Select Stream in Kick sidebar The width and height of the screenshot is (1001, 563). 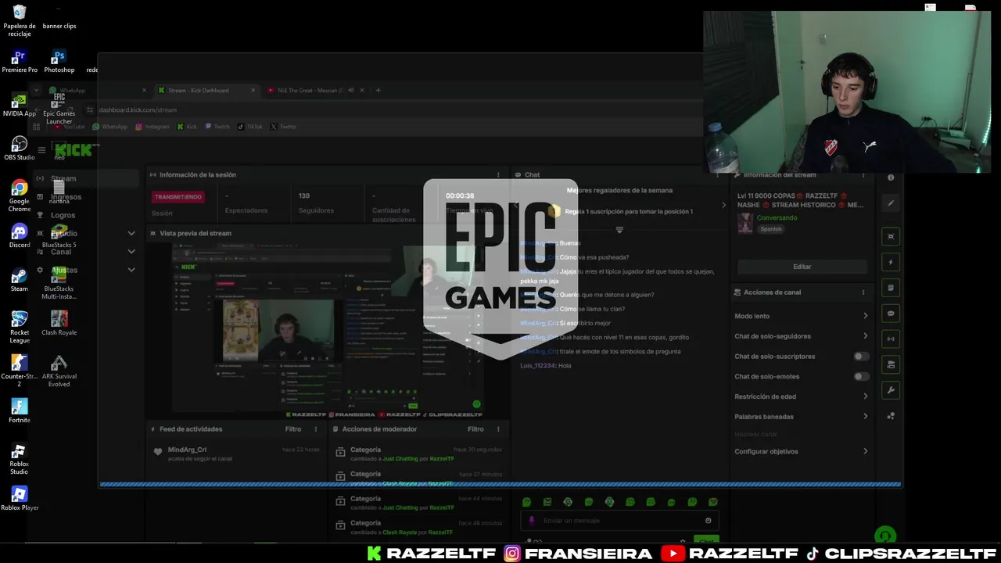(86, 178)
